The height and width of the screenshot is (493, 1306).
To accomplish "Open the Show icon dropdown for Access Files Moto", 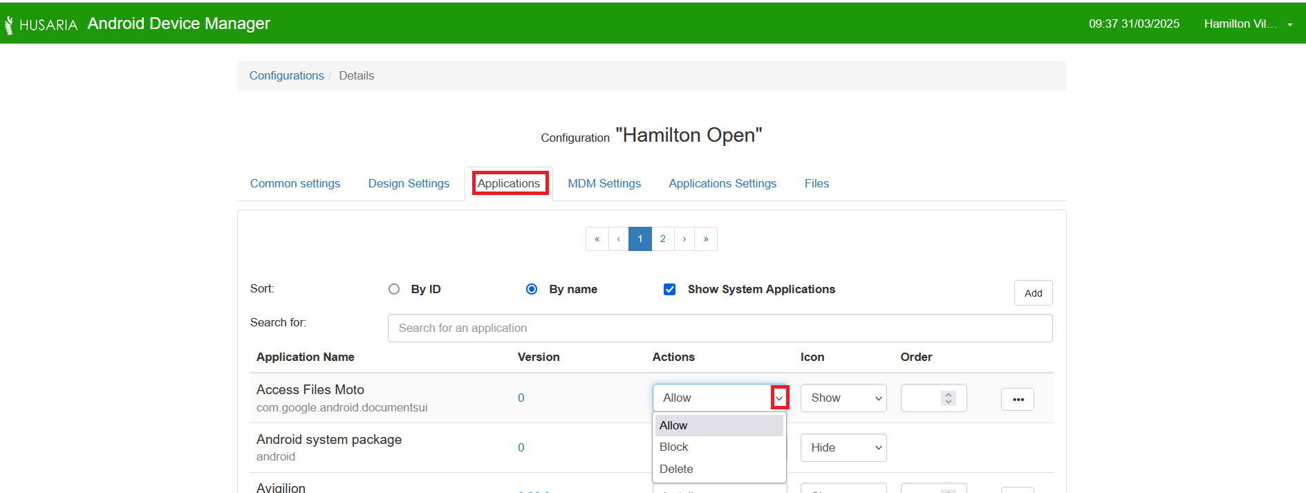I will point(843,398).
